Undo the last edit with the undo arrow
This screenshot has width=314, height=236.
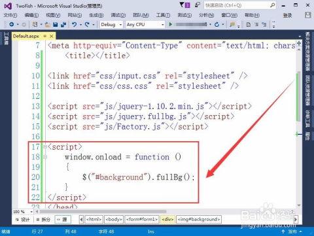click(x=75, y=24)
